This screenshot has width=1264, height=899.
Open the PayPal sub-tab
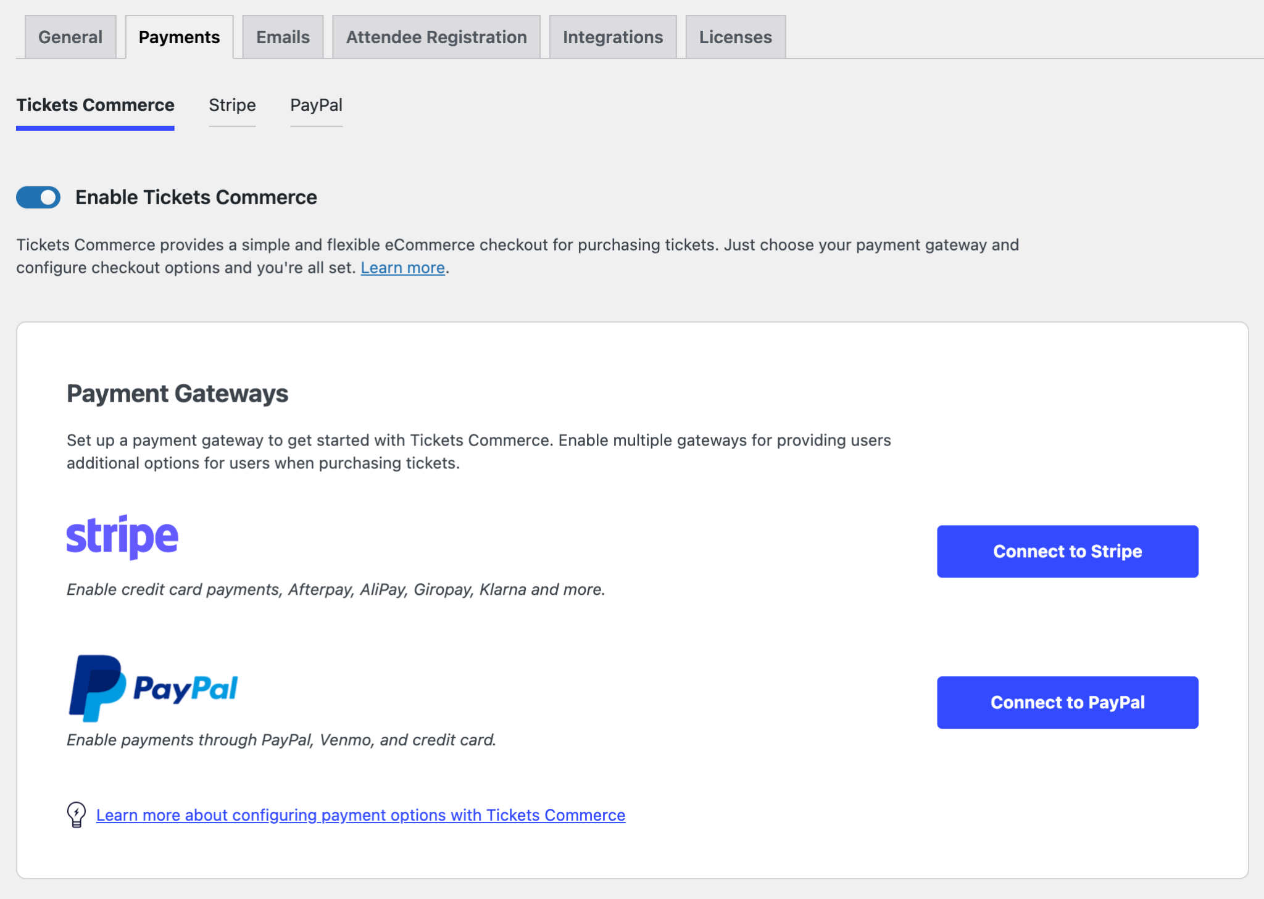click(x=317, y=105)
